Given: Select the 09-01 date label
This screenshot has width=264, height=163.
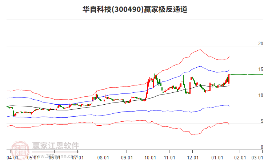Looking at the screenshot, I should click(127, 158).
